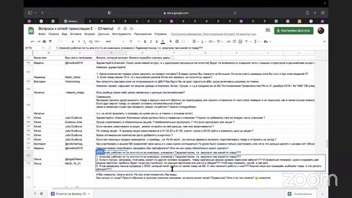Increase decimal places
This screenshot has width=352, height=198.
pos(90,42)
